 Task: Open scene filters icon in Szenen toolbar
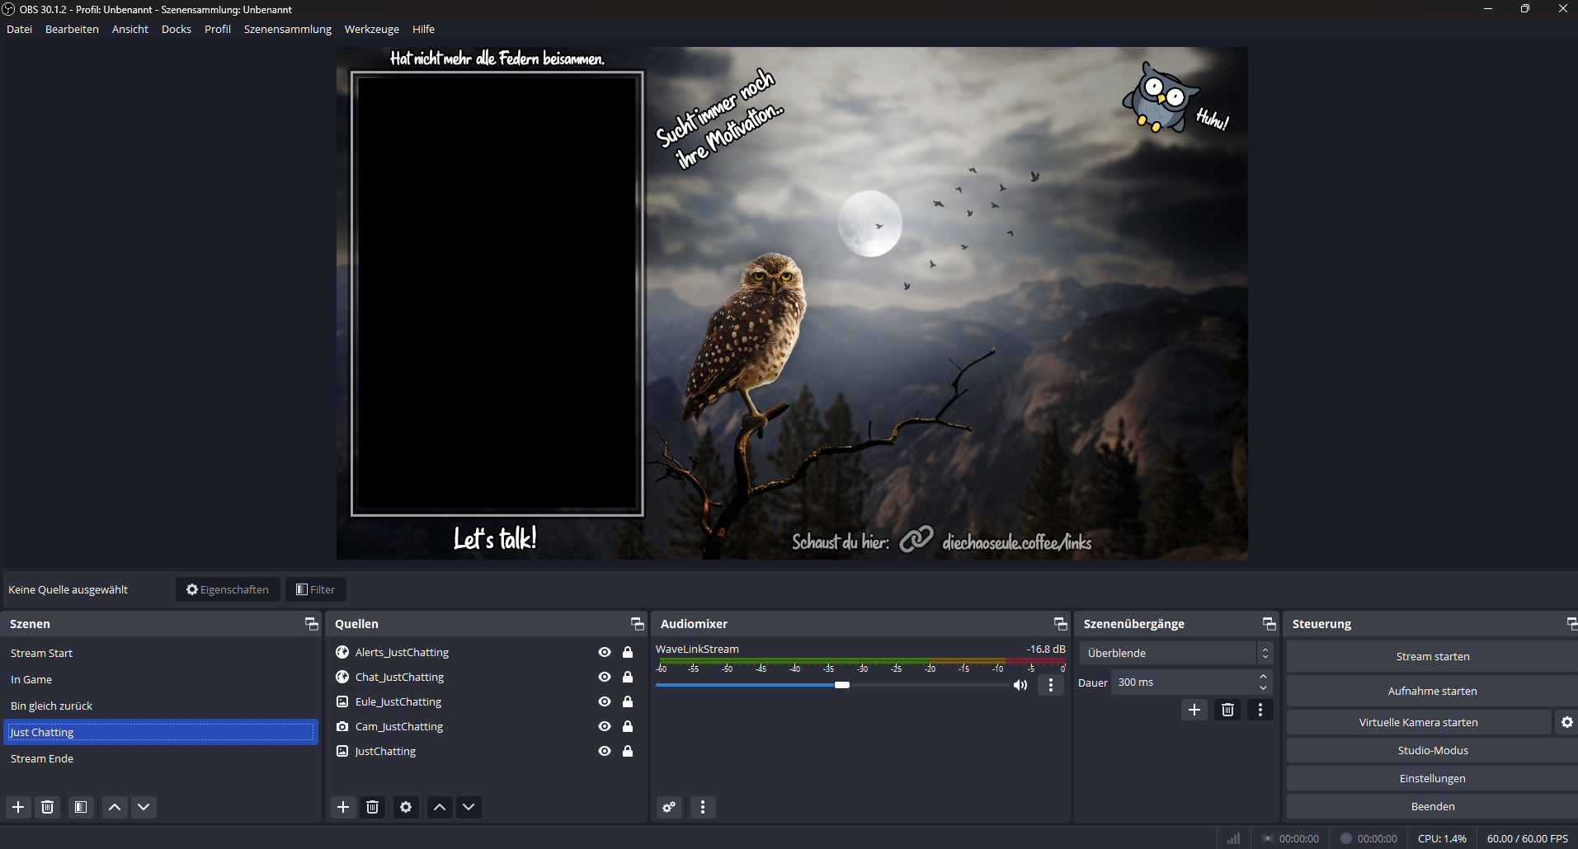(81, 807)
